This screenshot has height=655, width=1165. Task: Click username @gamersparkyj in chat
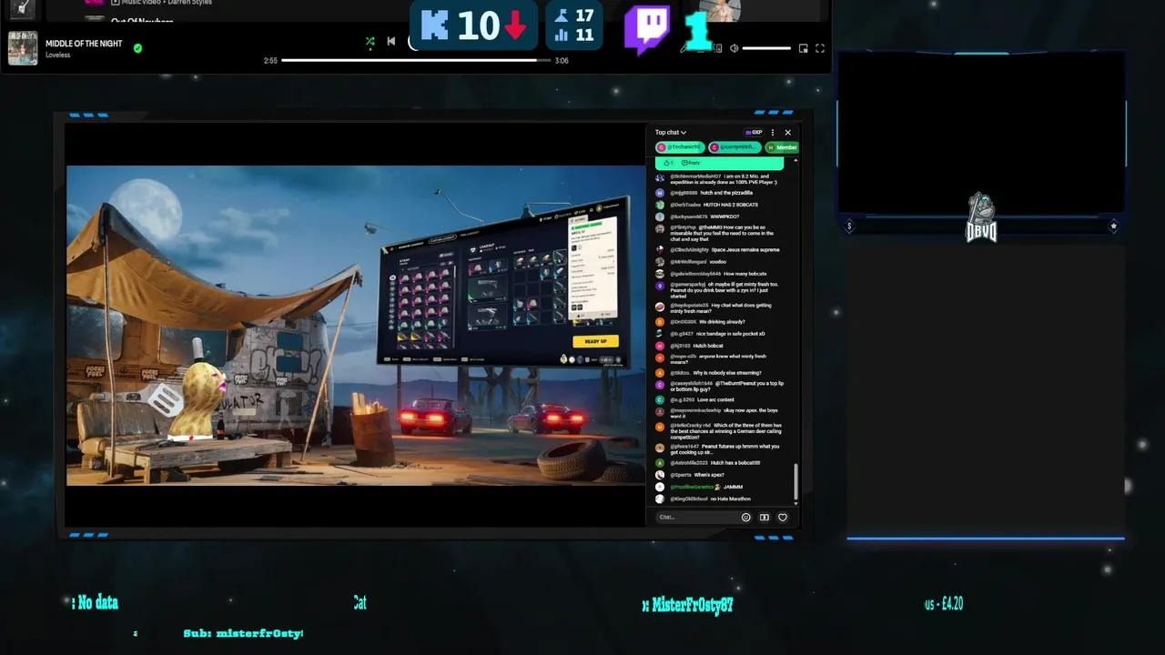pos(689,285)
